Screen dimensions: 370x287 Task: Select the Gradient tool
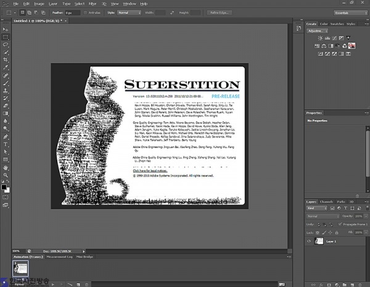pyautogui.click(x=5, y=114)
